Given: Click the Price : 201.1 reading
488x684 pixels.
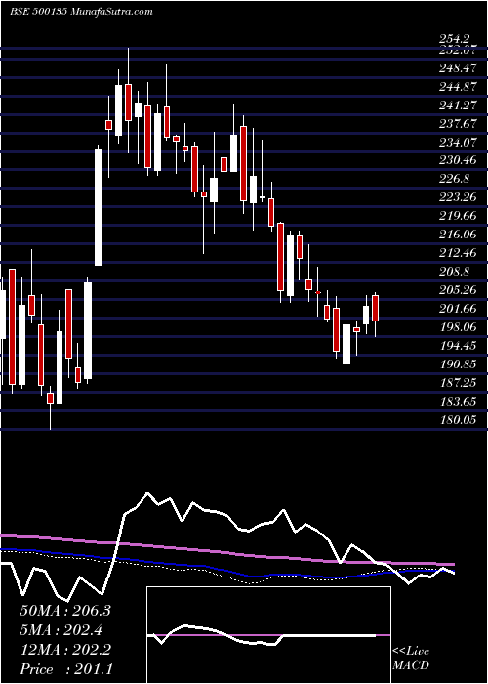Looking at the screenshot, I should click(65, 669).
